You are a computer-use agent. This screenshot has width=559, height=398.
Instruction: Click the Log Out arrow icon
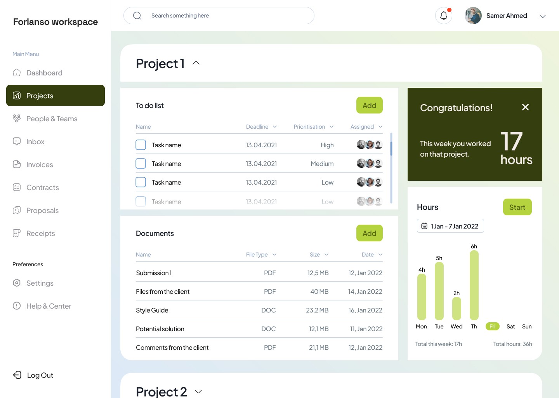click(x=17, y=375)
